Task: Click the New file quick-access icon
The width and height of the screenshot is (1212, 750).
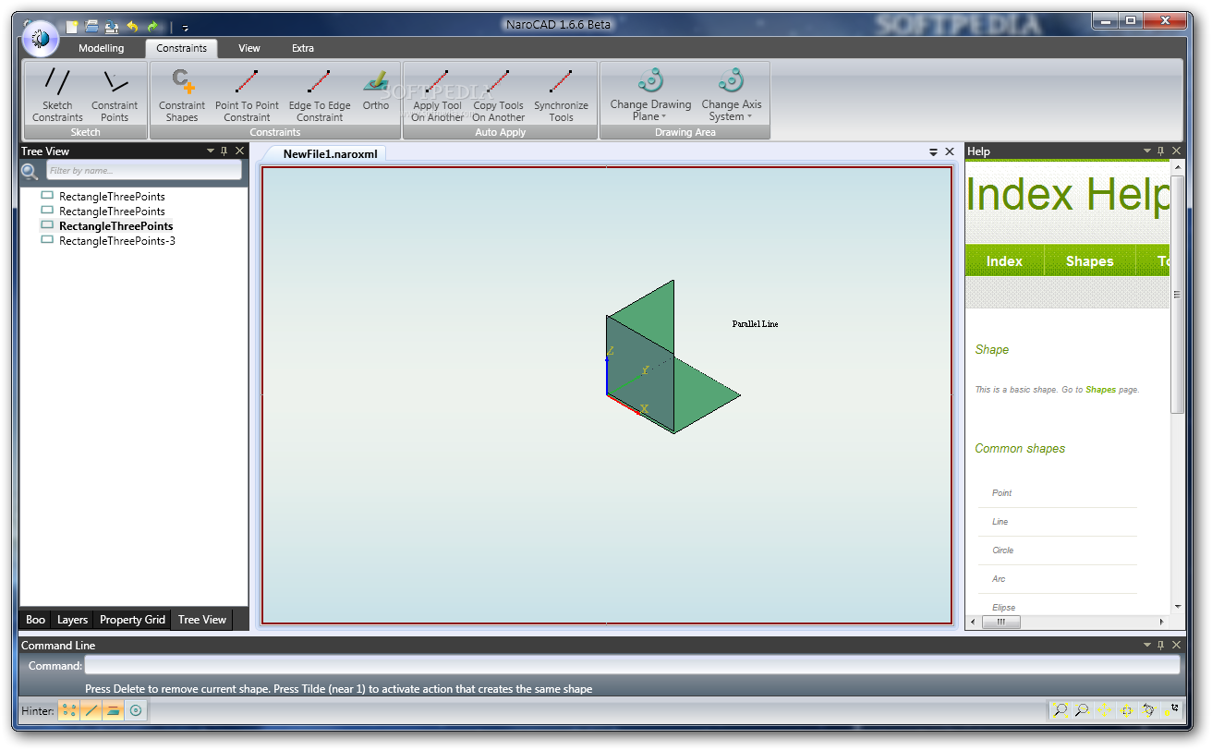Action: click(x=72, y=27)
